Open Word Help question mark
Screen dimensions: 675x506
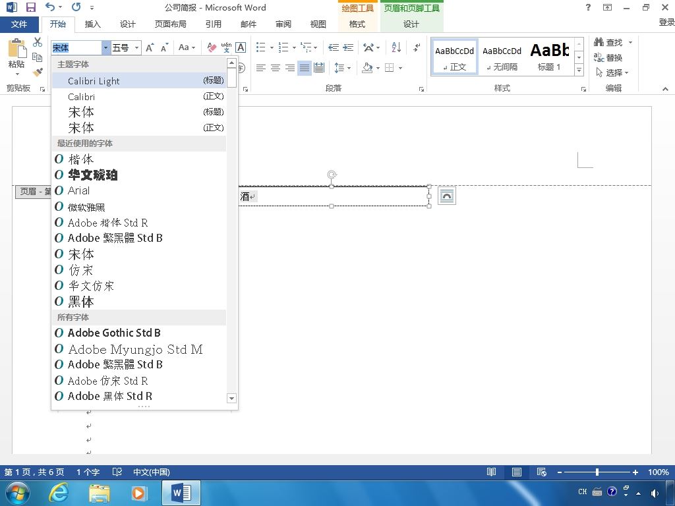pos(588,7)
